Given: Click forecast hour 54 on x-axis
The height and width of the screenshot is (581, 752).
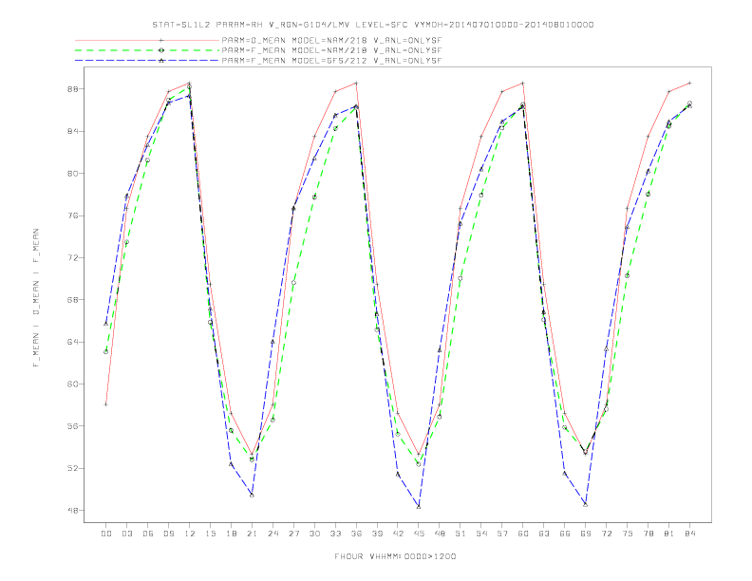Looking at the screenshot, I should [x=481, y=534].
